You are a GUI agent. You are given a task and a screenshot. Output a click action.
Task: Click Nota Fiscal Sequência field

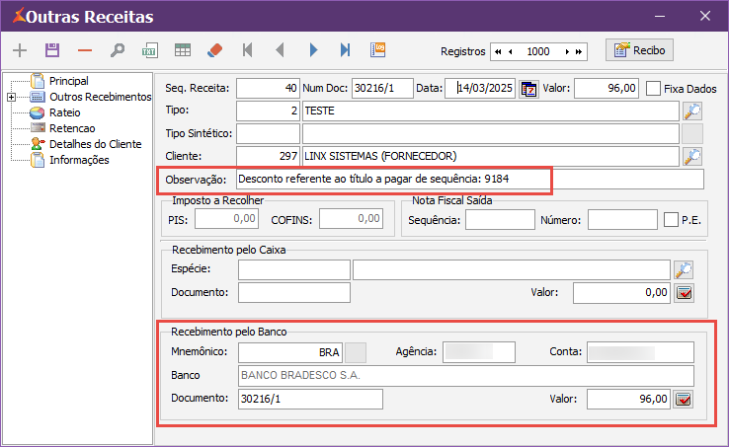[x=500, y=220]
